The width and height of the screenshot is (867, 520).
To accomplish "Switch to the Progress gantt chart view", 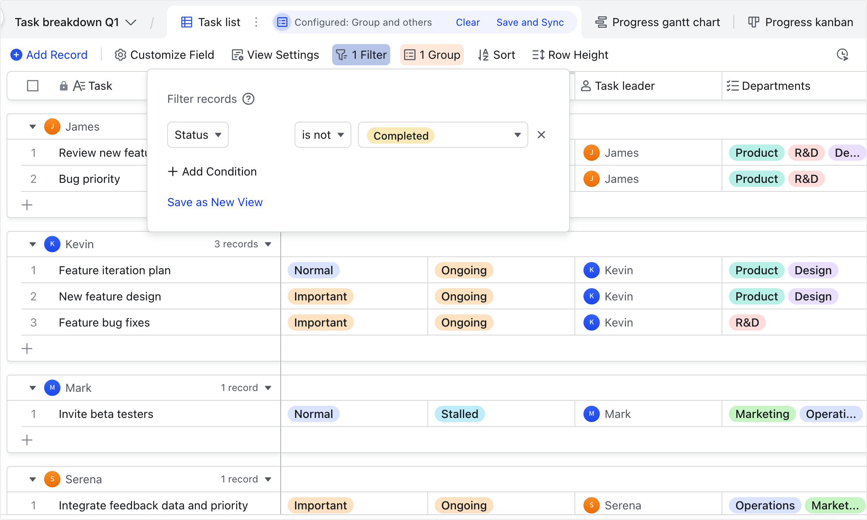I will pyautogui.click(x=657, y=22).
